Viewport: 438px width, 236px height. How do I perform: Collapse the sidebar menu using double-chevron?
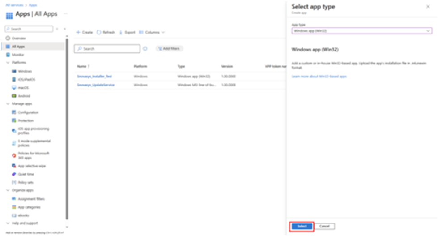(65, 29)
